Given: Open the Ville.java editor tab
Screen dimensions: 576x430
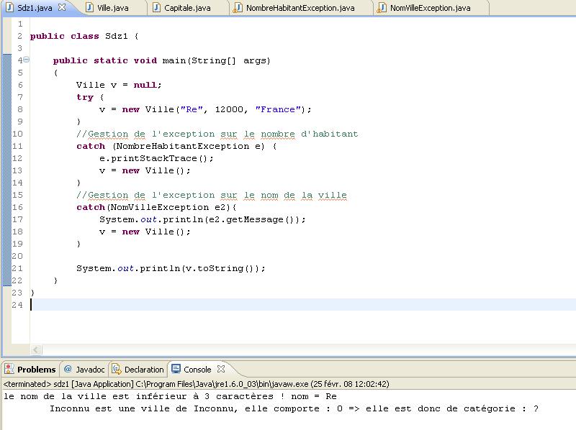Looking at the screenshot, I should point(113,8).
